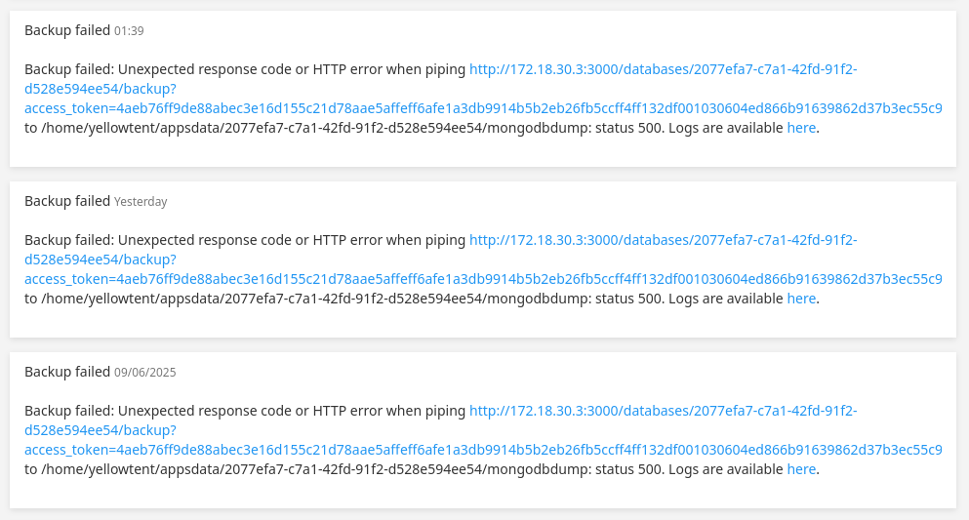Click the mongodbdump path in Yesterday's notification
Screen dimensions: 969x520
[315, 299]
